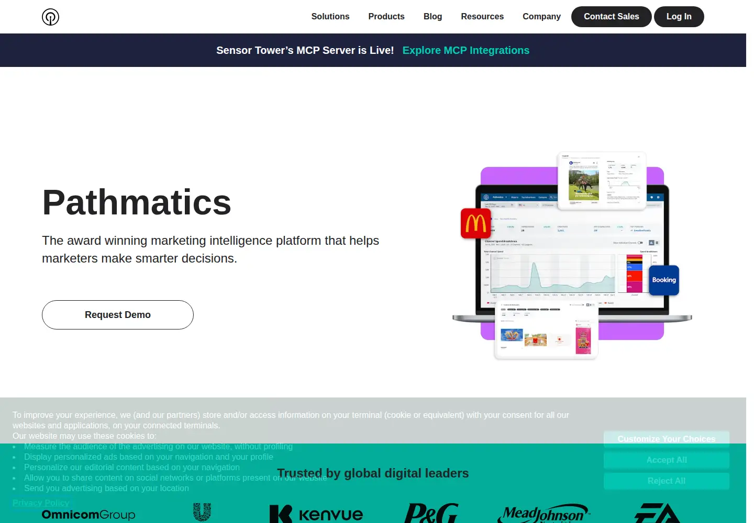Click the Kenvue logo
Image resolution: width=754 pixels, height=523 pixels.
[x=316, y=514]
